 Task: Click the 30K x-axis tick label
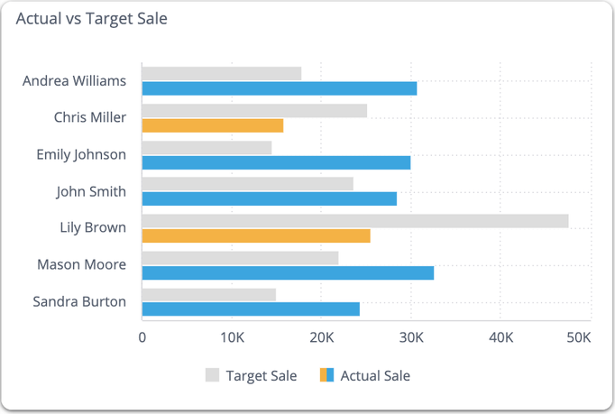411,337
